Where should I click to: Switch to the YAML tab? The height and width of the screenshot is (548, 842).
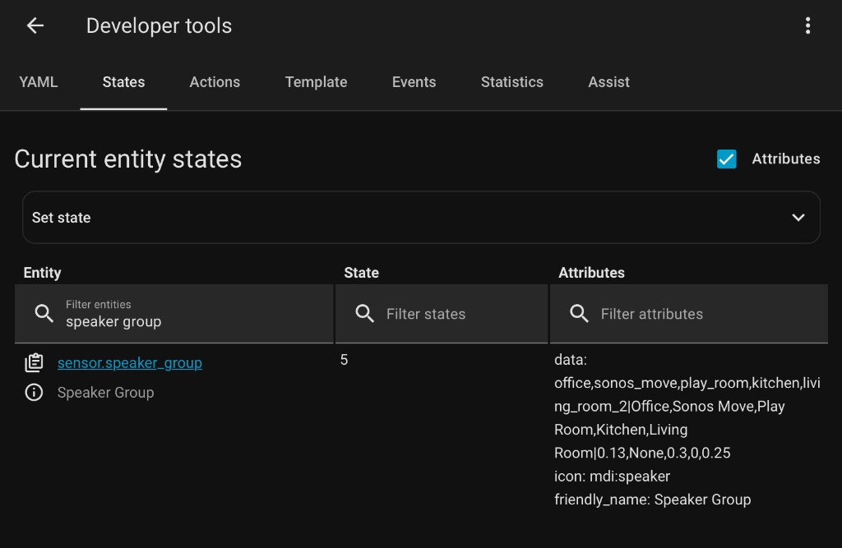[39, 82]
